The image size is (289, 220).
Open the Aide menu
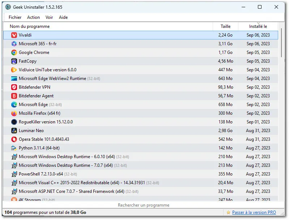(63, 17)
